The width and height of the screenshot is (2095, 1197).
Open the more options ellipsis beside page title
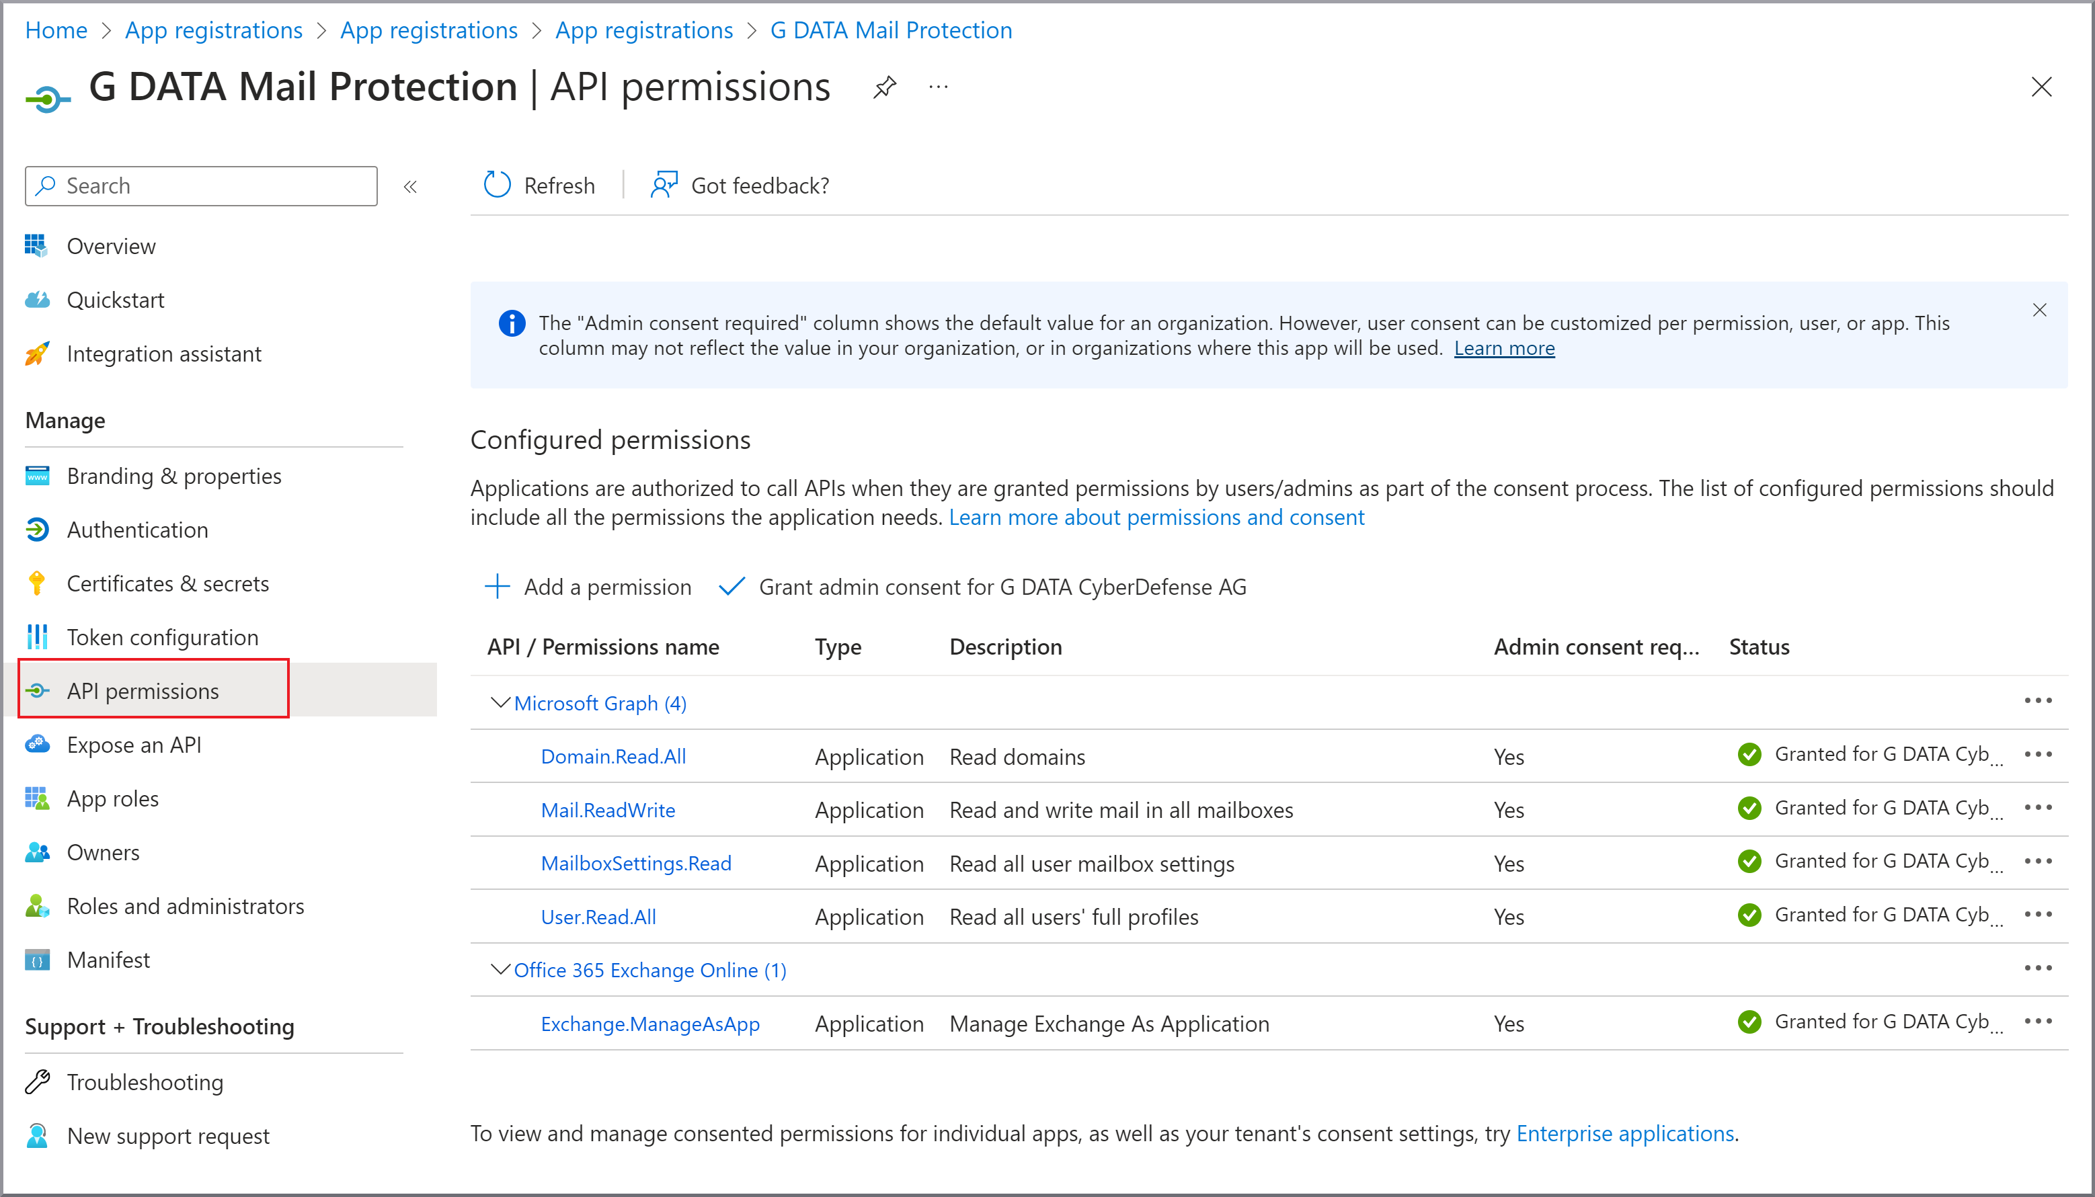click(938, 87)
